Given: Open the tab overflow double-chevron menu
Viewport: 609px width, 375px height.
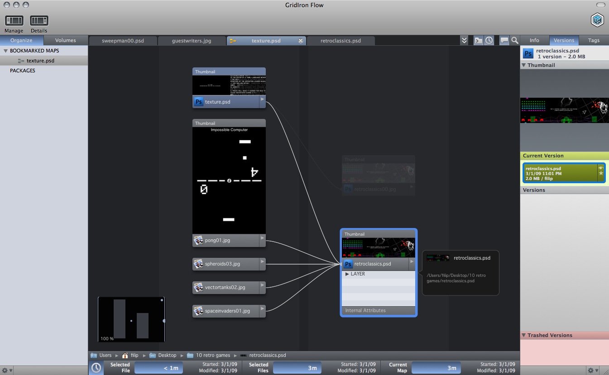Looking at the screenshot, I should pyautogui.click(x=464, y=41).
